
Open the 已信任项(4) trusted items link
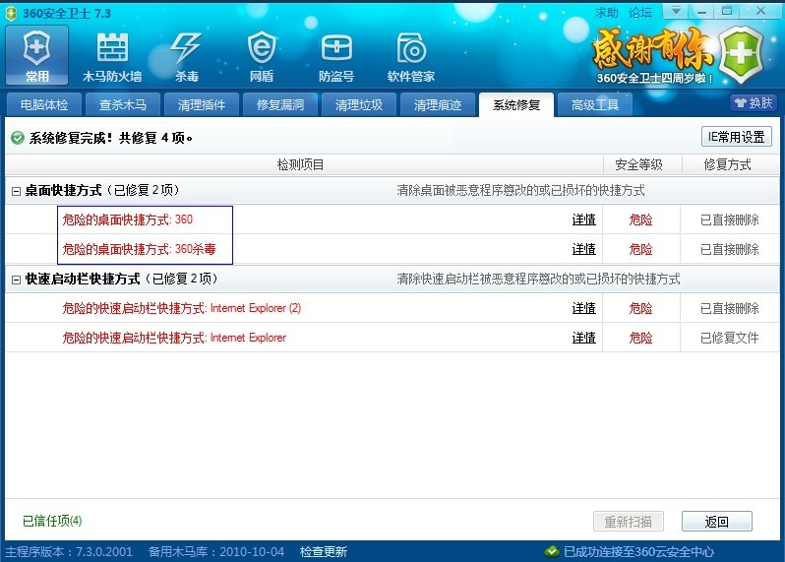pyautogui.click(x=52, y=521)
